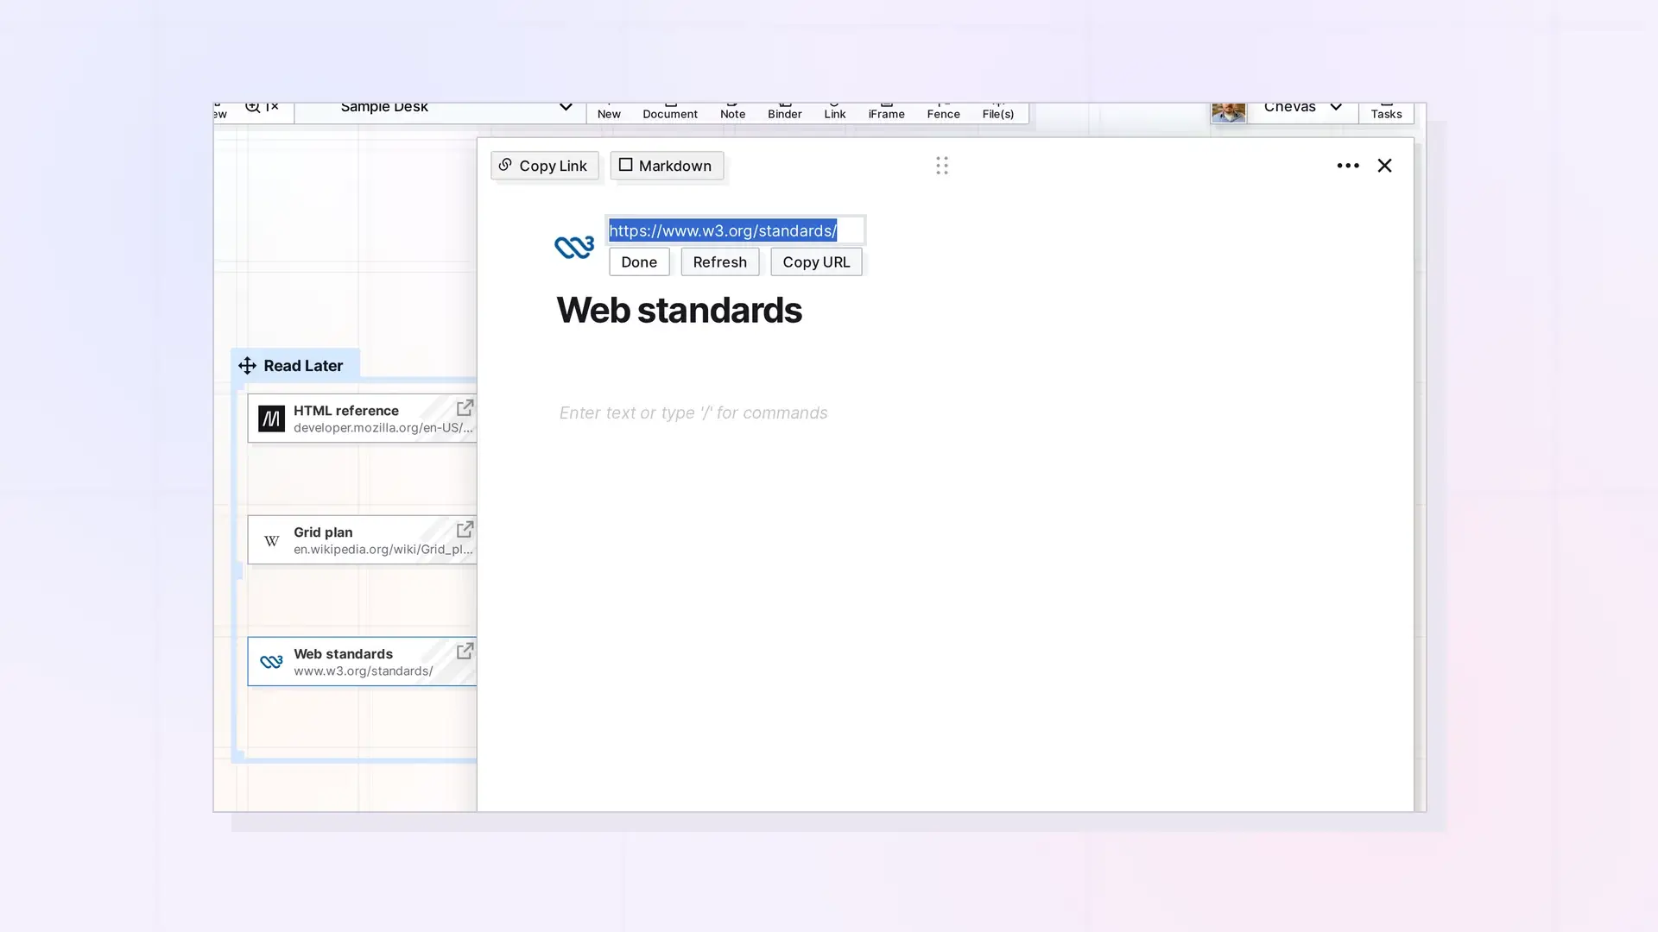
Task: Click the Web standards heading
Action: click(679, 311)
